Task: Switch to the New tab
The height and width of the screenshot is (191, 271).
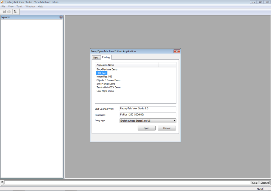Action: click(x=96, y=57)
